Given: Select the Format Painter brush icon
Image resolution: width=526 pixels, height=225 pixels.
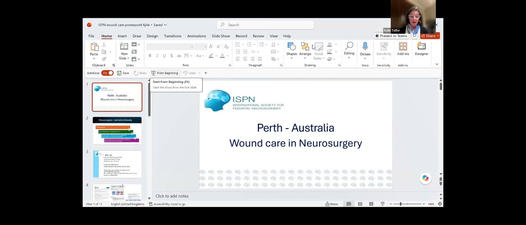Looking at the screenshot, I should tap(104, 59).
